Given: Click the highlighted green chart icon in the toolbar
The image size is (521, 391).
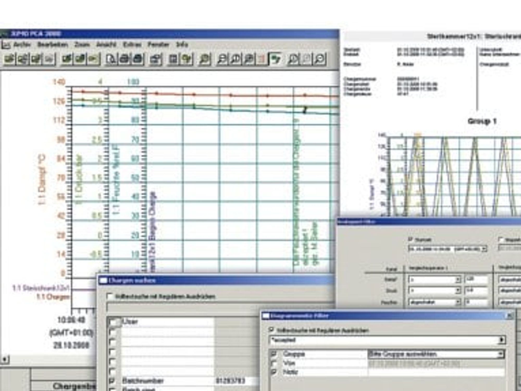Looking at the screenshot, I should tap(275, 59).
